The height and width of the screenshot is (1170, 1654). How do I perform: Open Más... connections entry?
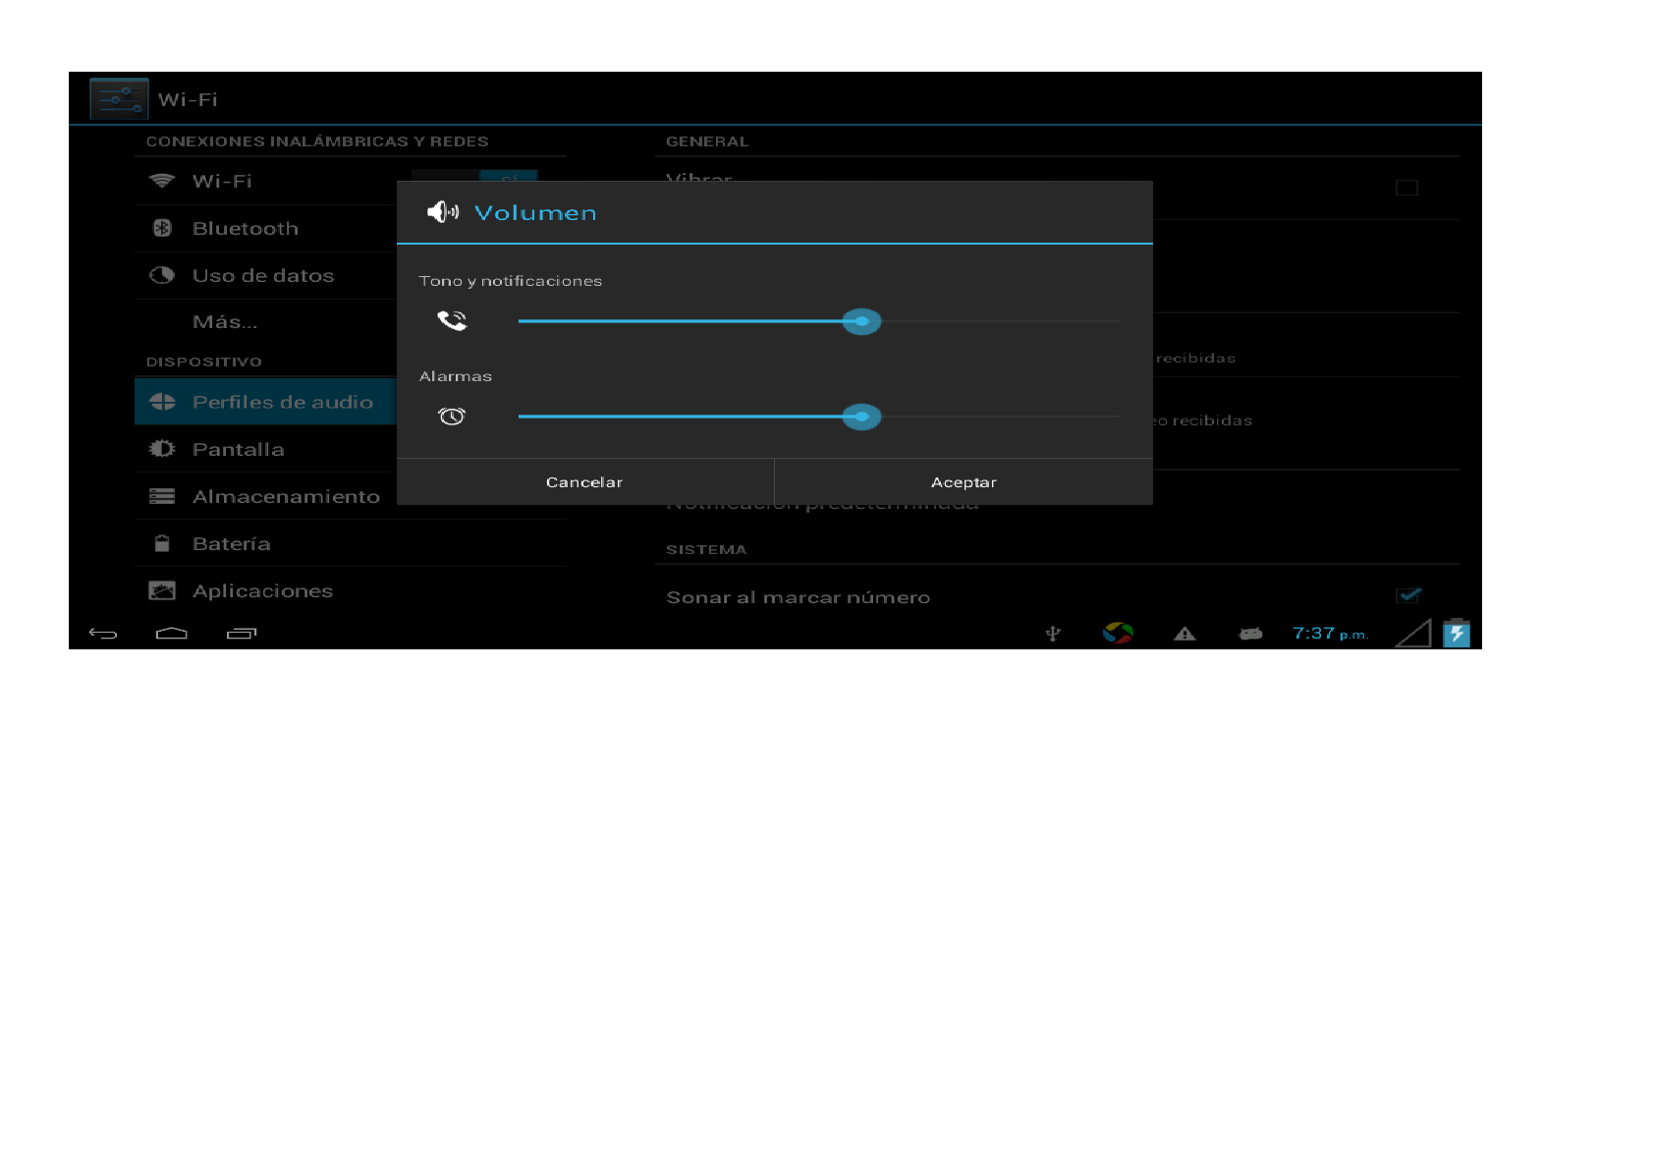pos(265,322)
